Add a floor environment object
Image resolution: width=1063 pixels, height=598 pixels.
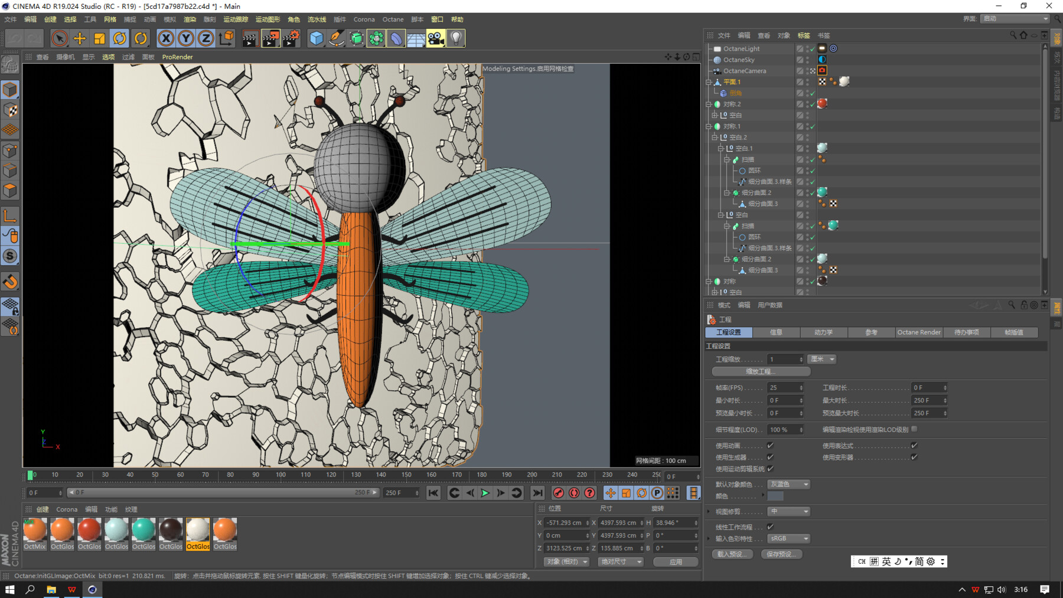(416, 38)
